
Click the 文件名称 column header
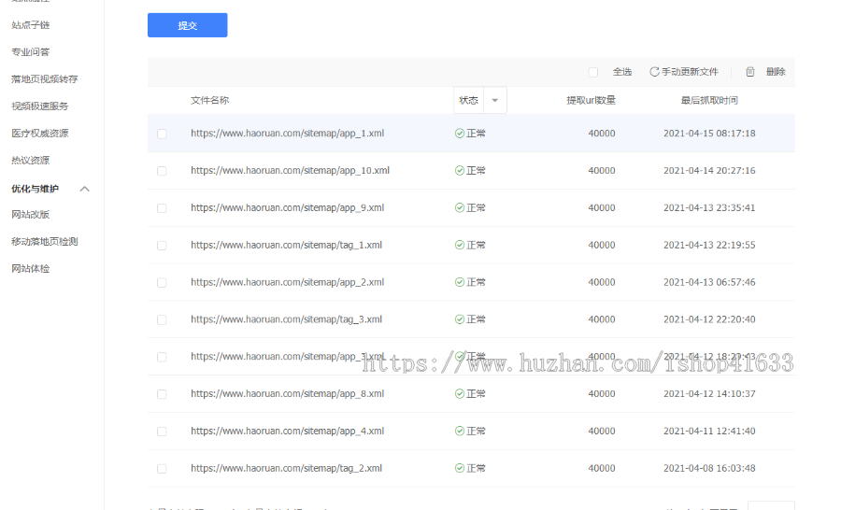point(209,100)
